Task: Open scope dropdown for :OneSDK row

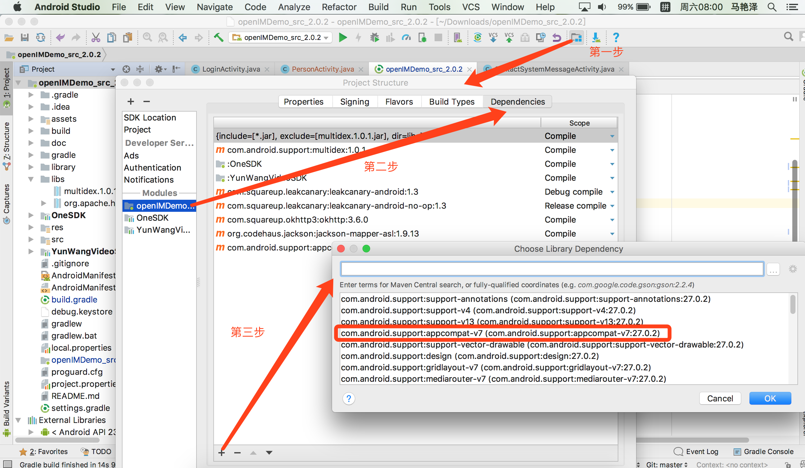Action: (612, 164)
